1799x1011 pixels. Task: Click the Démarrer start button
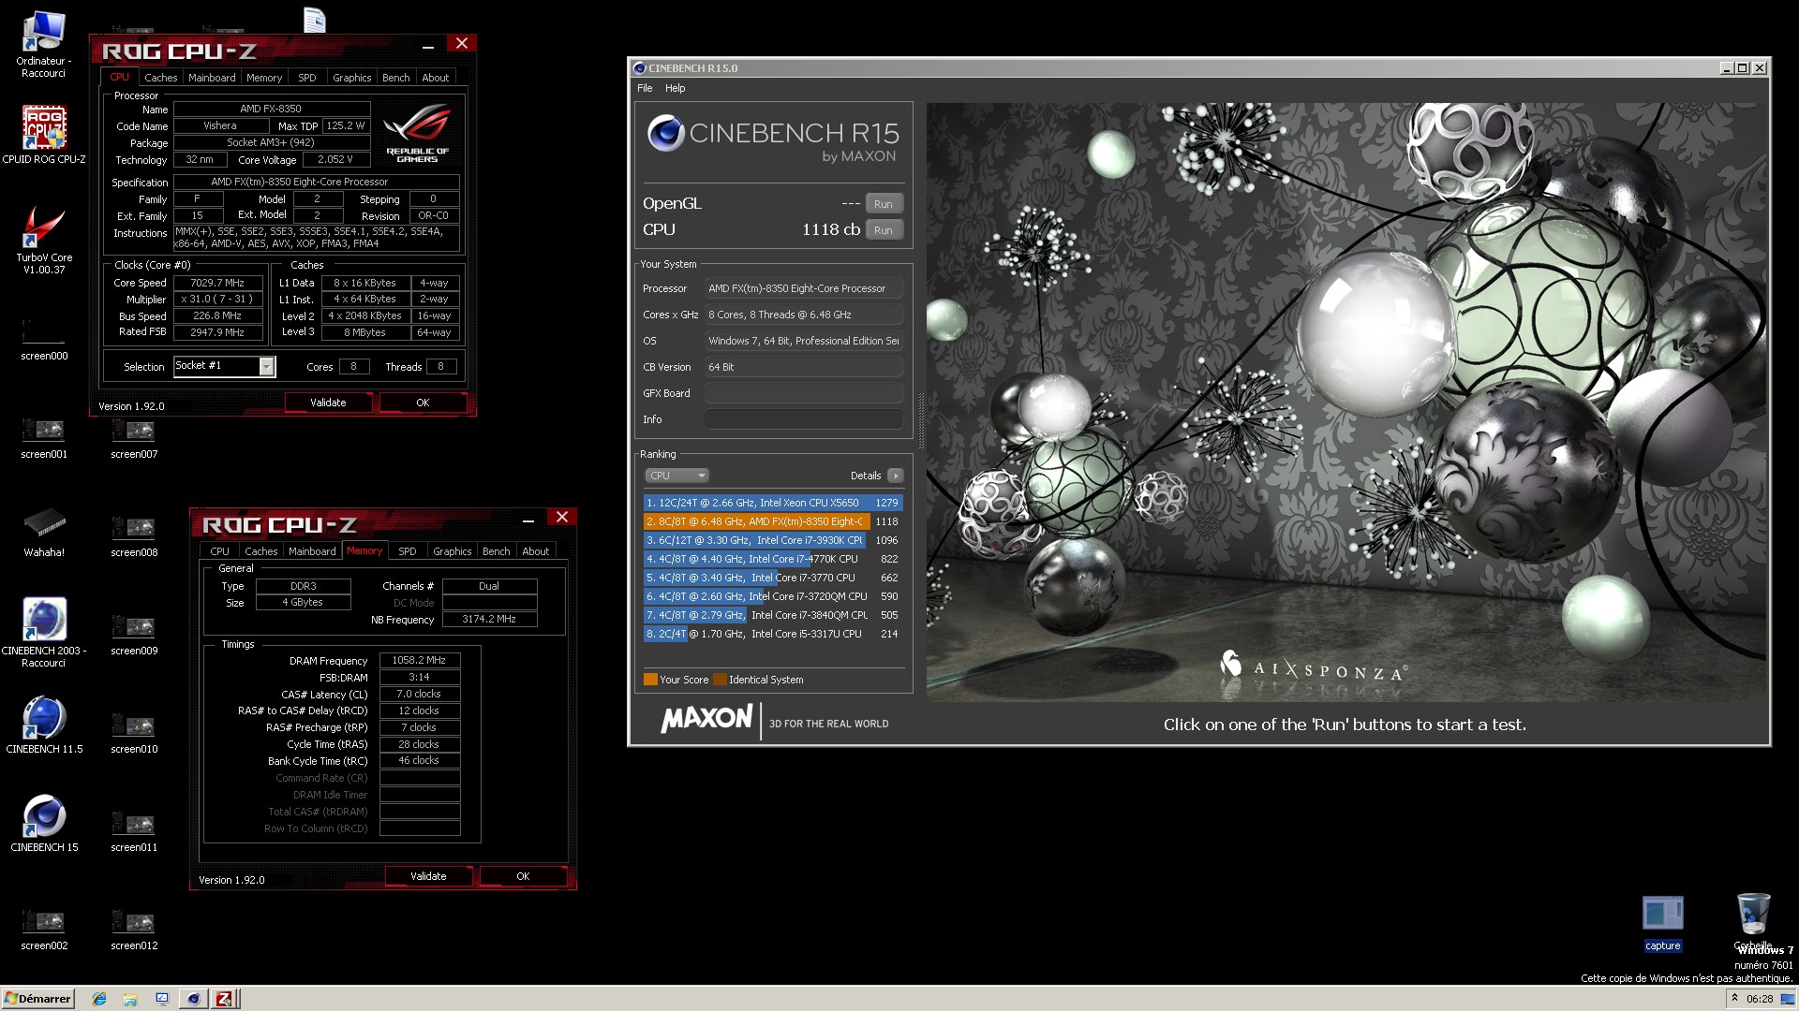point(37,999)
